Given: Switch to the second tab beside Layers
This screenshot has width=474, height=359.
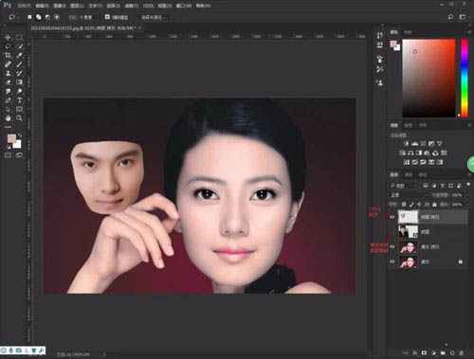Looking at the screenshot, I should (409, 174).
